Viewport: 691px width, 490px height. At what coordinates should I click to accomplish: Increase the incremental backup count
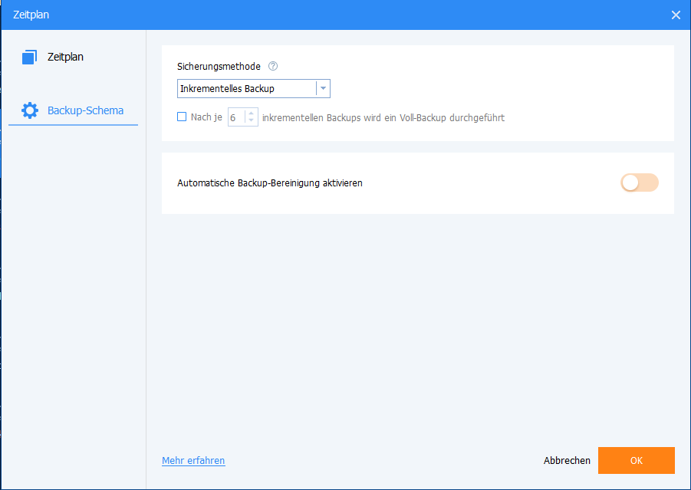(x=252, y=113)
